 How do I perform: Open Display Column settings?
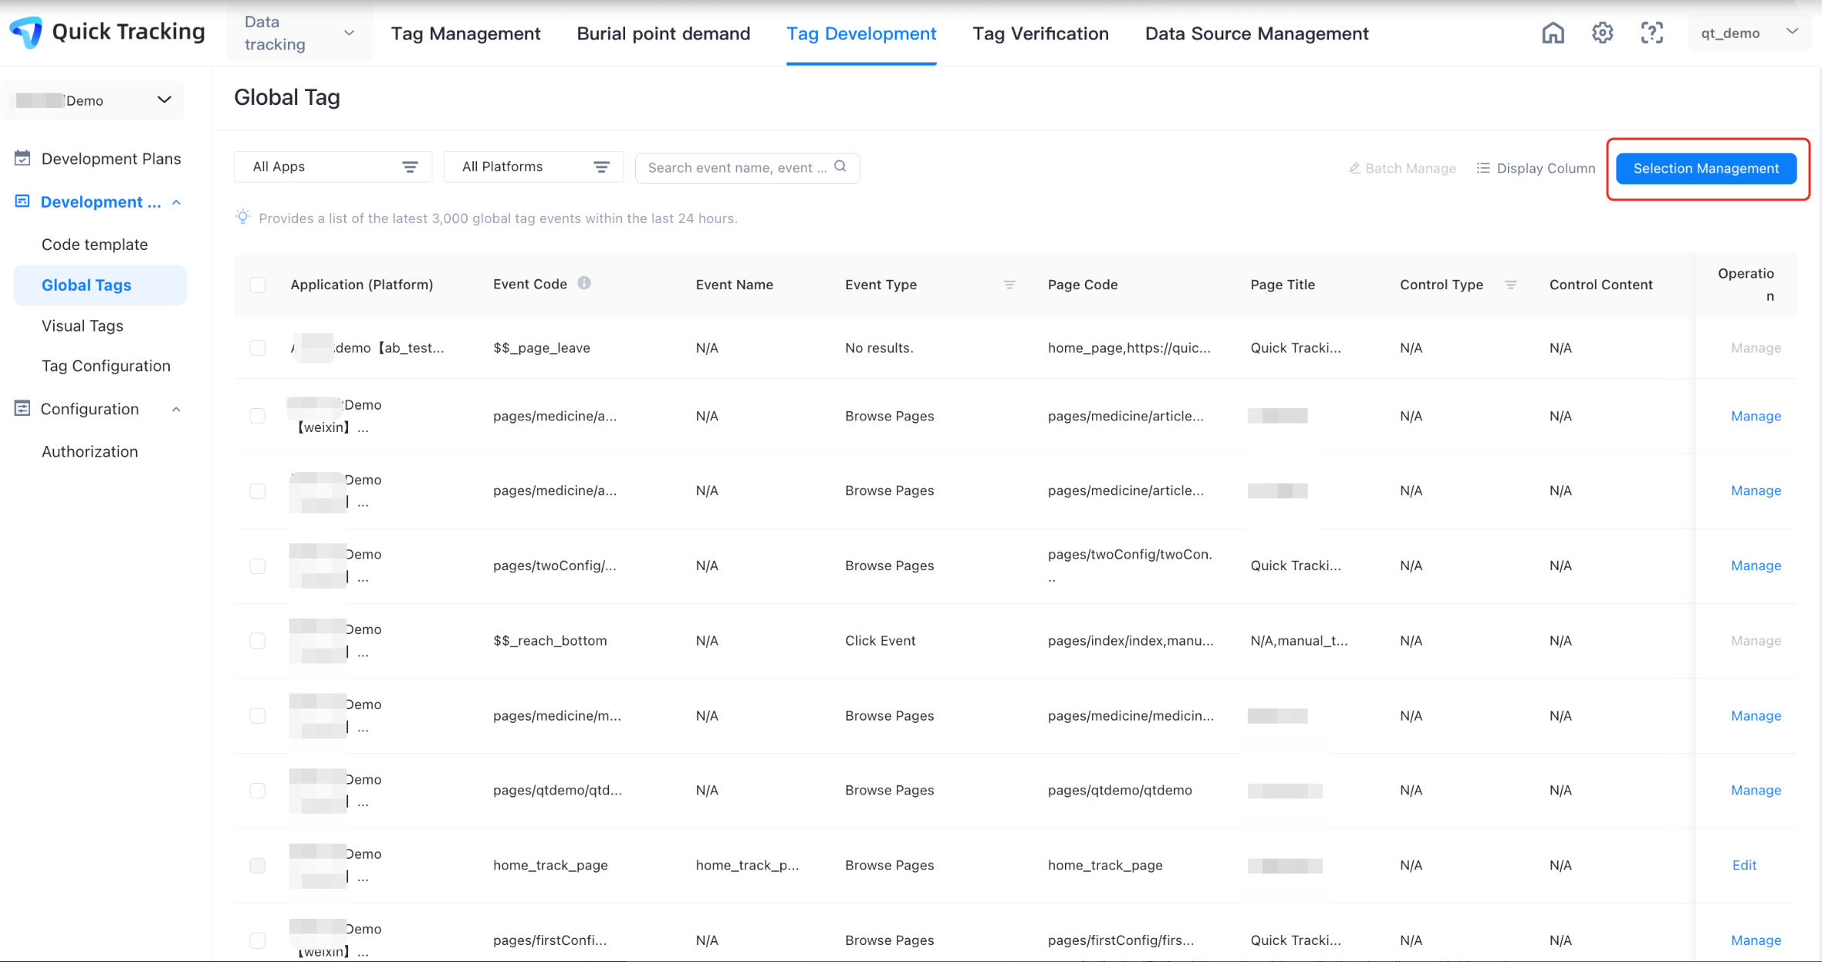pyautogui.click(x=1536, y=168)
